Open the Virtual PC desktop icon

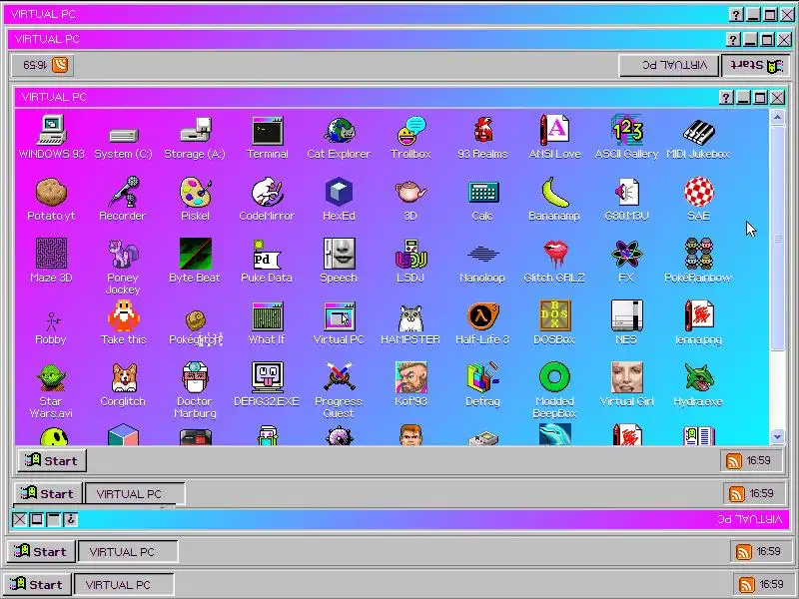coord(339,315)
